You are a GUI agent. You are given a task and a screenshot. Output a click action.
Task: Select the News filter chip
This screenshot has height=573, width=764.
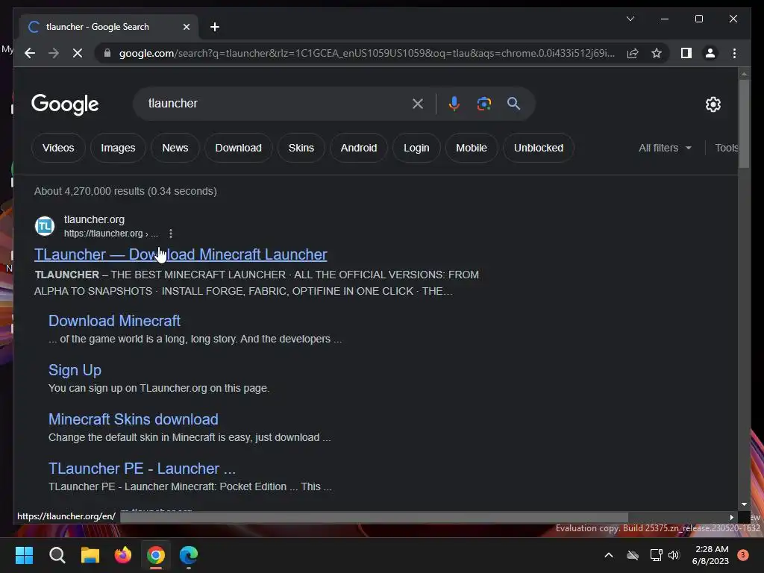tap(175, 148)
